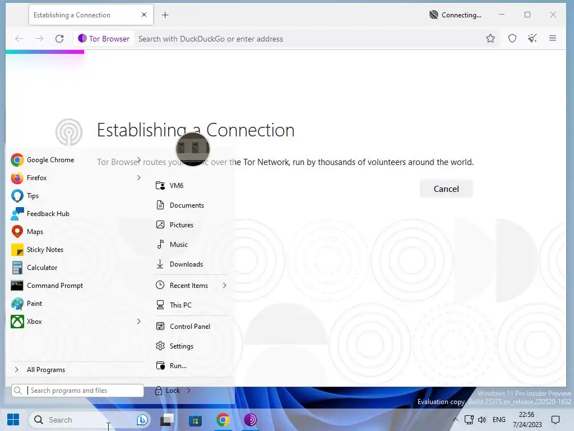Select the Establishing a Connection tab
The image size is (574, 431).
[91, 15]
